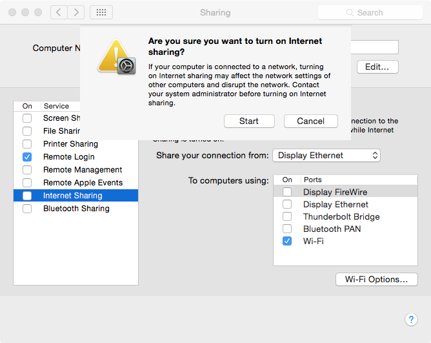Open Wi-Fi Options...
The image size is (431, 343).
[x=377, y=280]
